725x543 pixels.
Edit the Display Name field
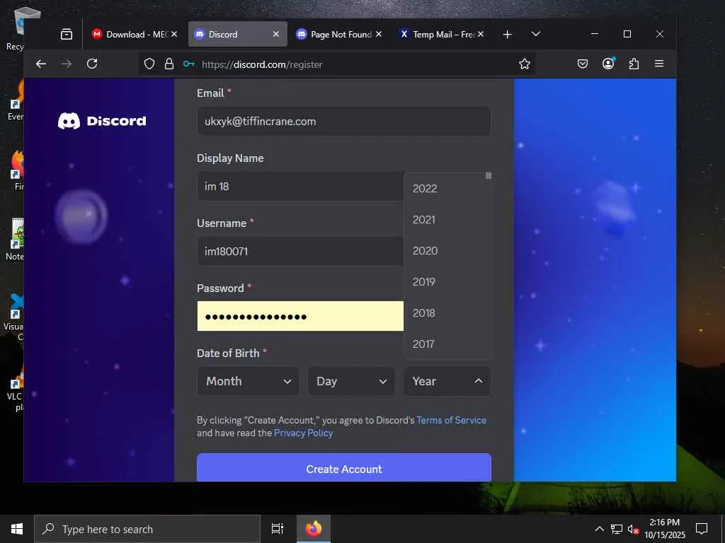pos(300,187)
